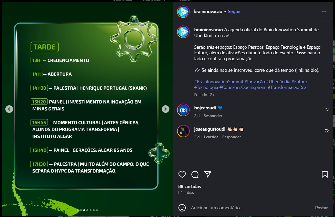Like the hojeemudi comment
Screen dimensions: 335x217
coord(327,110)
